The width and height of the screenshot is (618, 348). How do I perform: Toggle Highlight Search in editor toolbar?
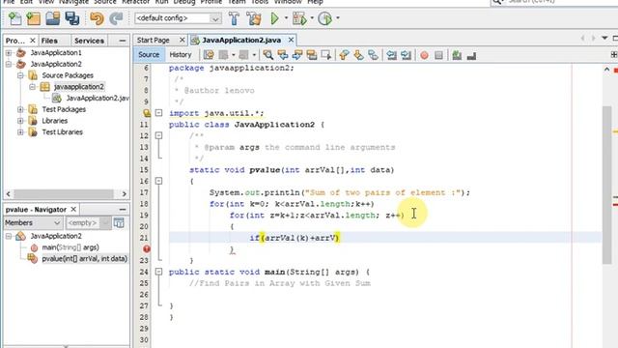tap(312, 55)
